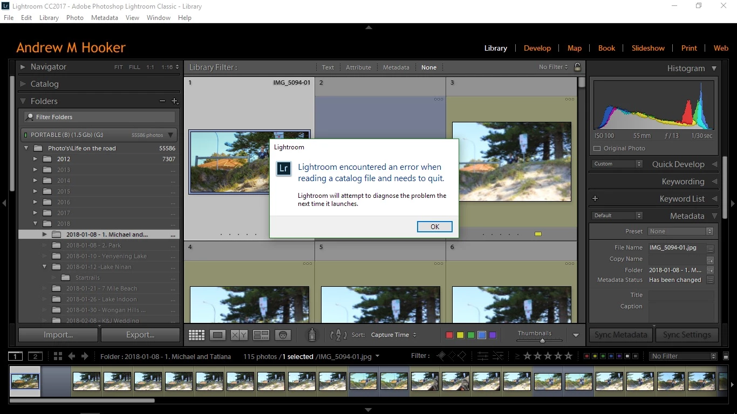Viewport: 737px width, 414px height.
Task: Select second window display button 2
Action: [35, 356]
